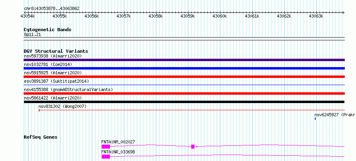Click the 43054k ruler position
Viewport: 356px width, 161px height.
(x=28, y=16)
